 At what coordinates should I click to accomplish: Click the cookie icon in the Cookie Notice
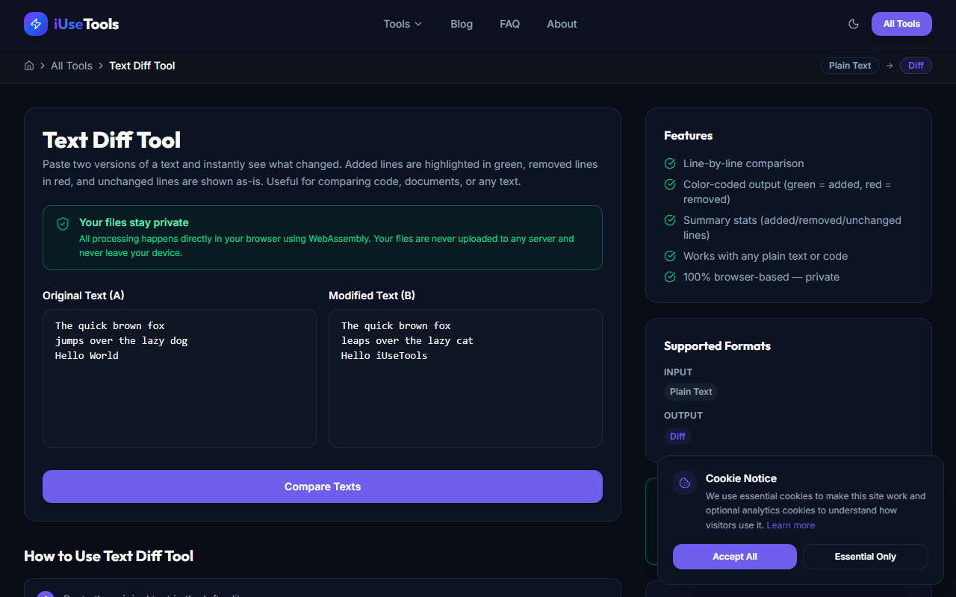pos(684,482)
